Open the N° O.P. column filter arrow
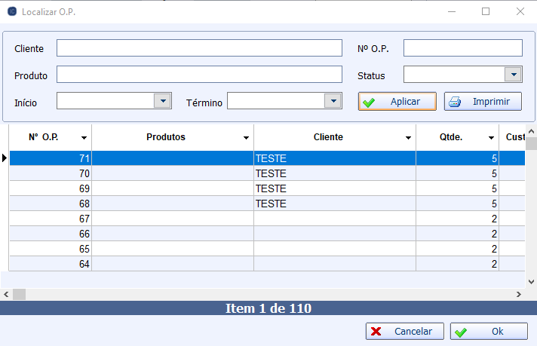Image resolution: width=537 pixels, height=346 pixels. [x=84, y=138]
